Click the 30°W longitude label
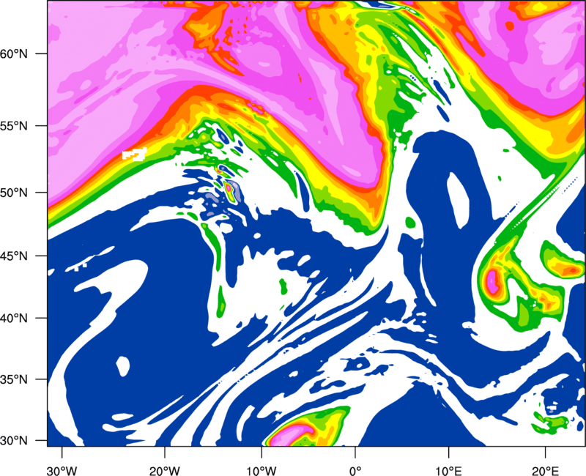This screenshot has width=586, height=476. point(62,471)
